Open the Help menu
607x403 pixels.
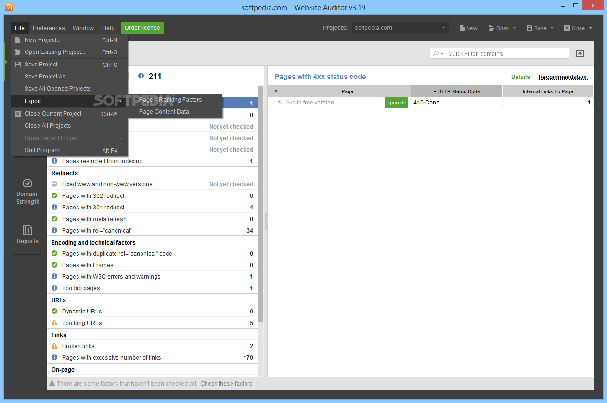108,28
